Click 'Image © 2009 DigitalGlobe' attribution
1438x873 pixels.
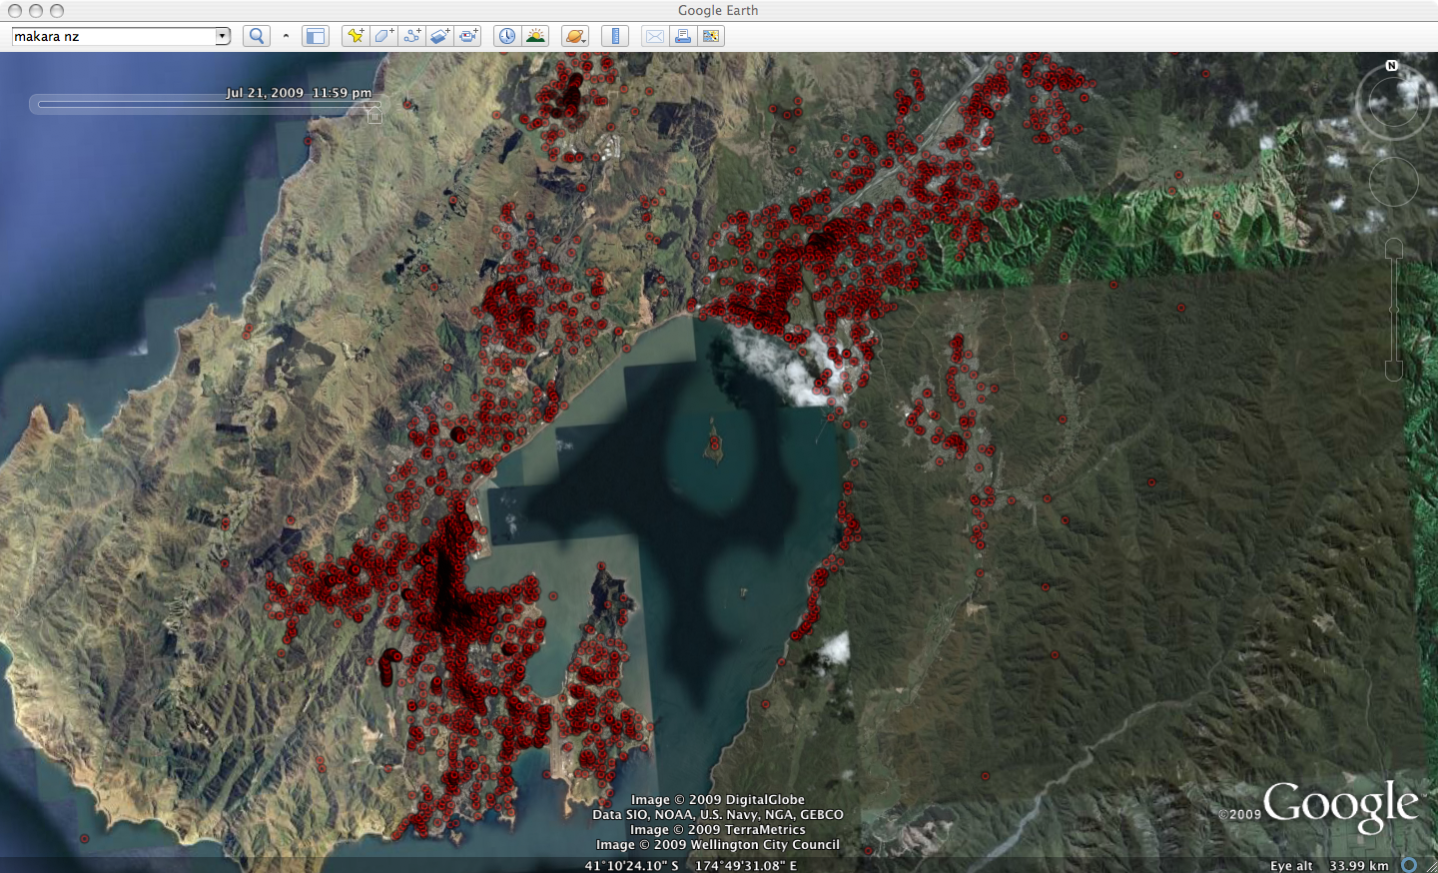[717, 799]
